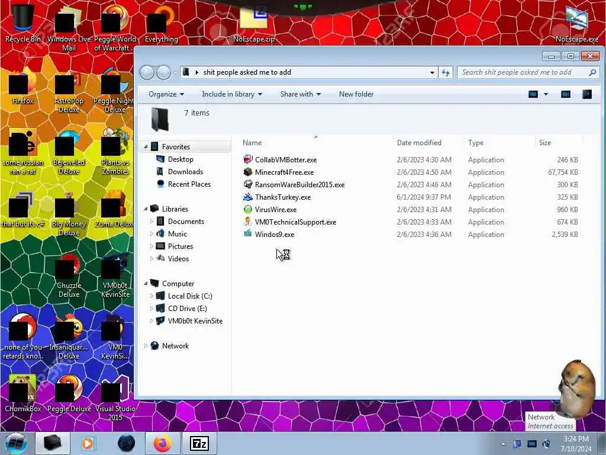Sort by the Type column header
This screenshot has width=606, height=455.
[x=499, y=142]
